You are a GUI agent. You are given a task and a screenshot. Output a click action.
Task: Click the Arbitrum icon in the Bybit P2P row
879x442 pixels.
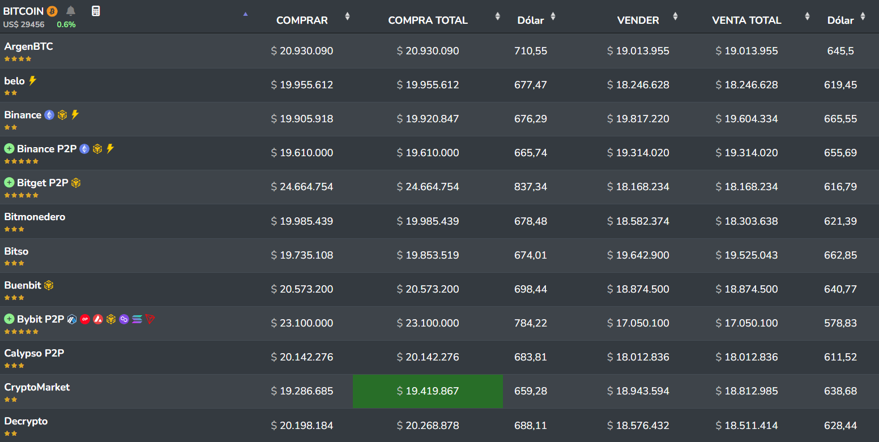click(72, 319)
